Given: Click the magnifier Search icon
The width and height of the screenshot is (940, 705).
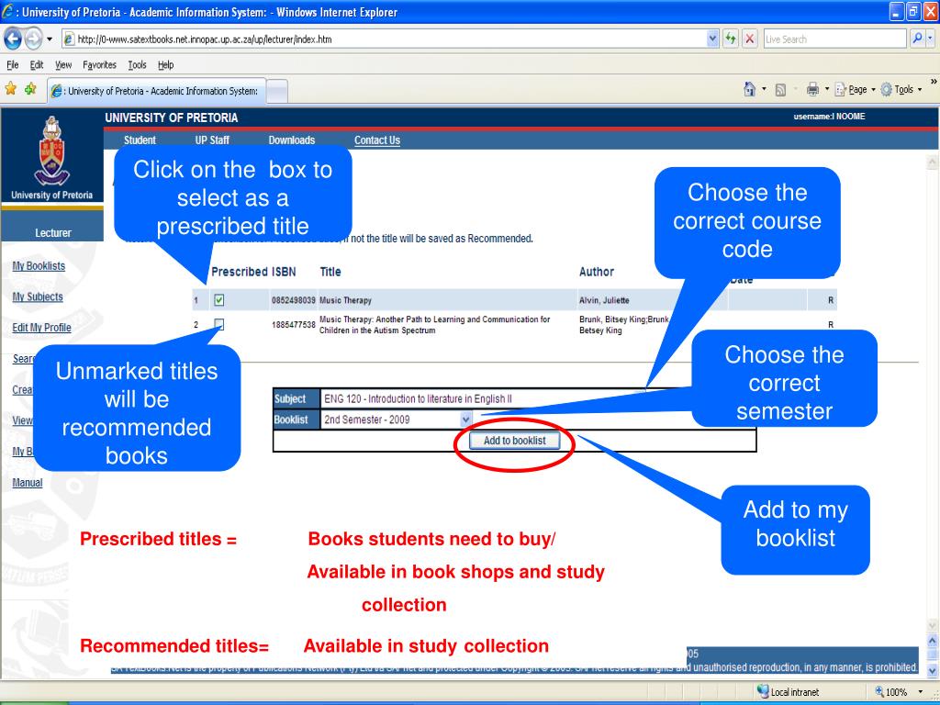Looking at the screenshot, I should click(x=917, y=39).
